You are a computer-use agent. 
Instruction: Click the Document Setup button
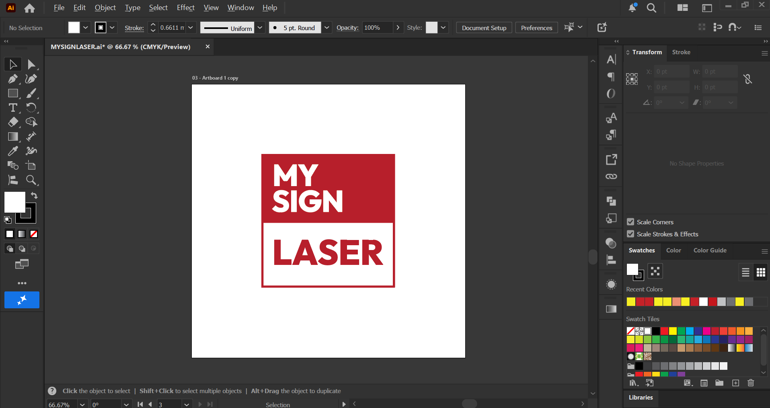pyautogui.click(x=484, y=28)
